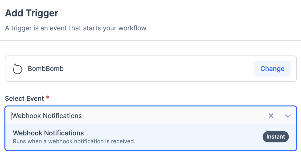Screen dimensions: 301x154
Task: Select the 'Runs when a webhook notification' description
Action: coord(74,141)
